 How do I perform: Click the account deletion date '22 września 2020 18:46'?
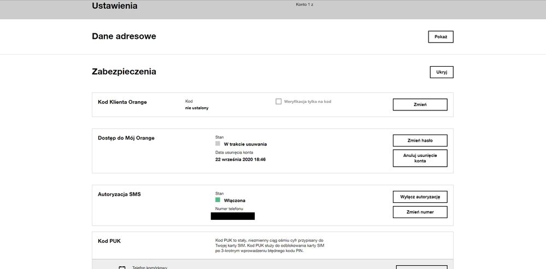click(x=240, y=160)
